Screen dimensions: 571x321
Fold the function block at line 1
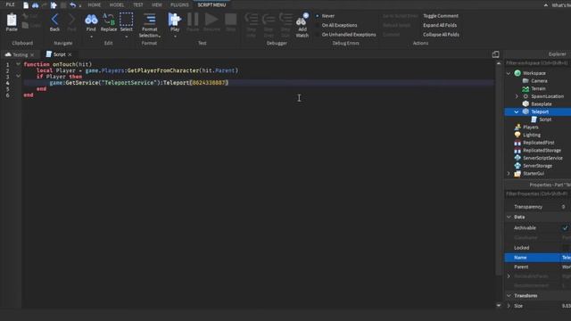(x=18, y=64)
